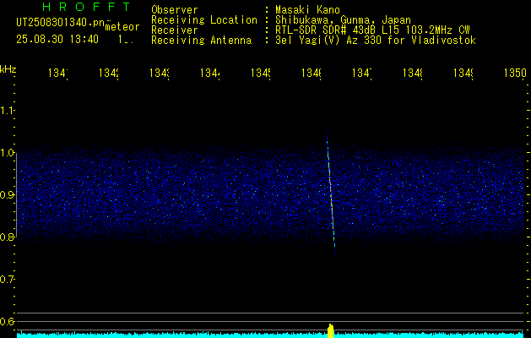The image size is (531, 338).
Task: Select the date stamp 25.08.30 13:40
Action: [57, 40]
